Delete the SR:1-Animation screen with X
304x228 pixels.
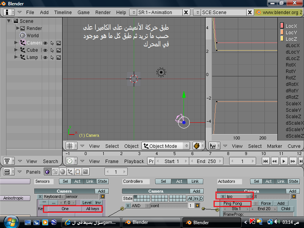(186, 13)
